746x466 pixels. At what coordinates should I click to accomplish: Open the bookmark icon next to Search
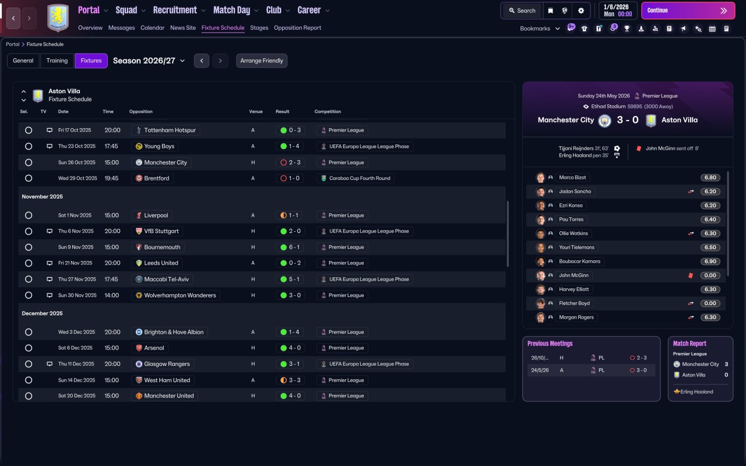pyautogui.click(x=551, y=10)
